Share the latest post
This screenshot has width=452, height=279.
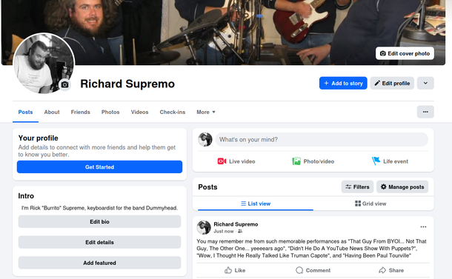(391, 270)
